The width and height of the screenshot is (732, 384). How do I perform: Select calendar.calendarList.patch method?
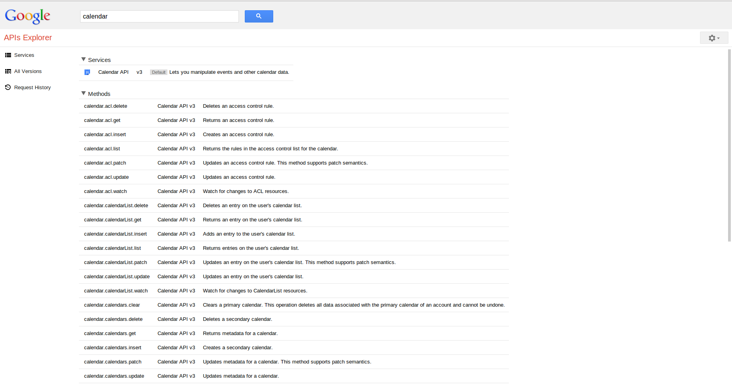pyautogui.click(x=115, y=262)
